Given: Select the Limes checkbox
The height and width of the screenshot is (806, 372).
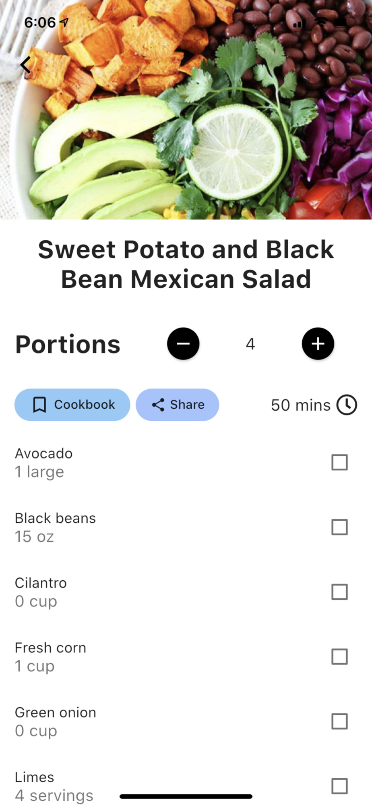Looking at the screenshot, I should point(339,786).
